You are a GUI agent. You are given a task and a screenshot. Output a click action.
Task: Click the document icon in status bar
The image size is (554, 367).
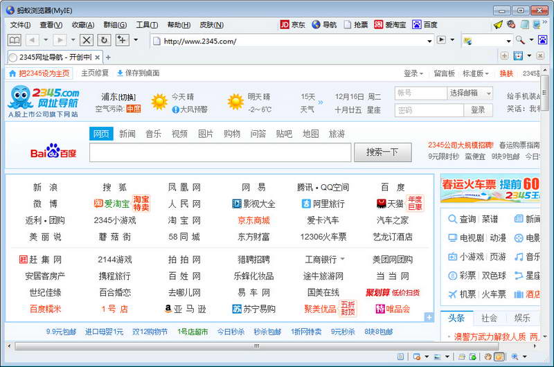(x=400, y=357)
